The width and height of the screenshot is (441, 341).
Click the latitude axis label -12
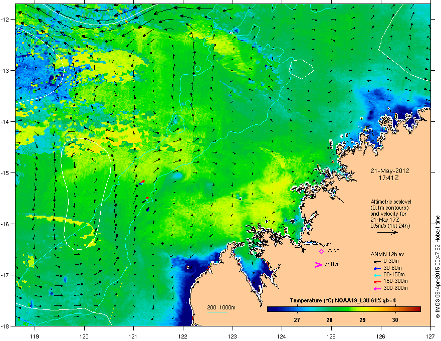(5, 20)
